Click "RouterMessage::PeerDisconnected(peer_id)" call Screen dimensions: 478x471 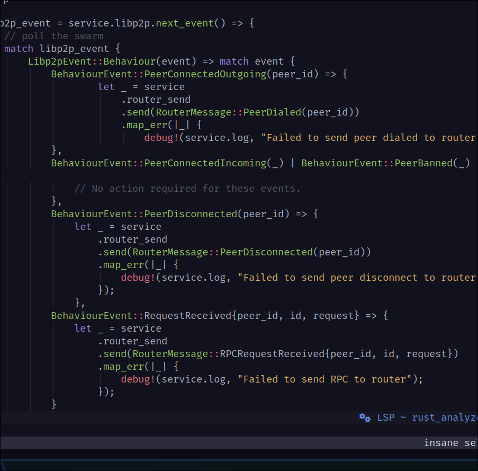pyautogui.click(x=249, y=252)
